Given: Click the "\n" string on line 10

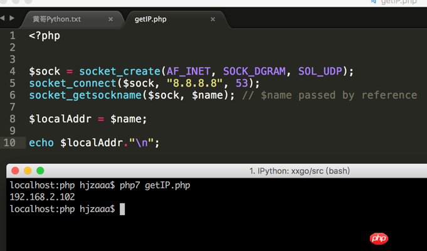Looking at the screenshot, I should click(x=142, y=142).
